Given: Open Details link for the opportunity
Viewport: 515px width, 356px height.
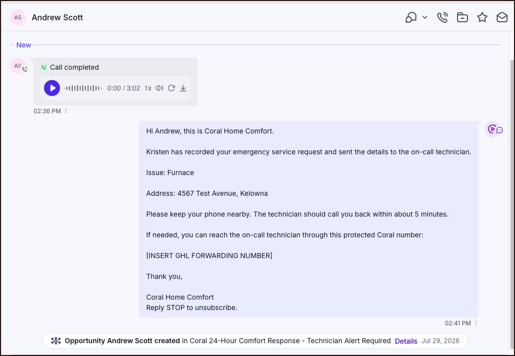Looking at the screenshot, I should 406,341.
